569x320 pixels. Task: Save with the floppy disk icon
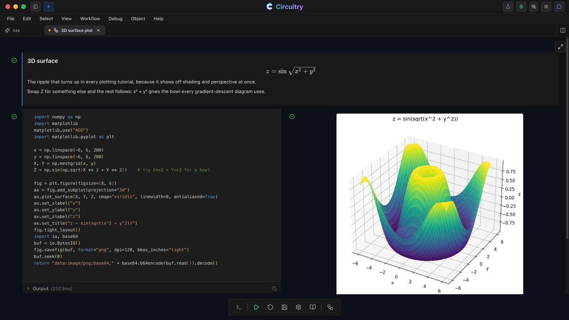(284, 307)
